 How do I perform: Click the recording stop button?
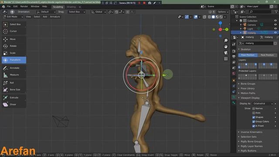click(144, 3)
